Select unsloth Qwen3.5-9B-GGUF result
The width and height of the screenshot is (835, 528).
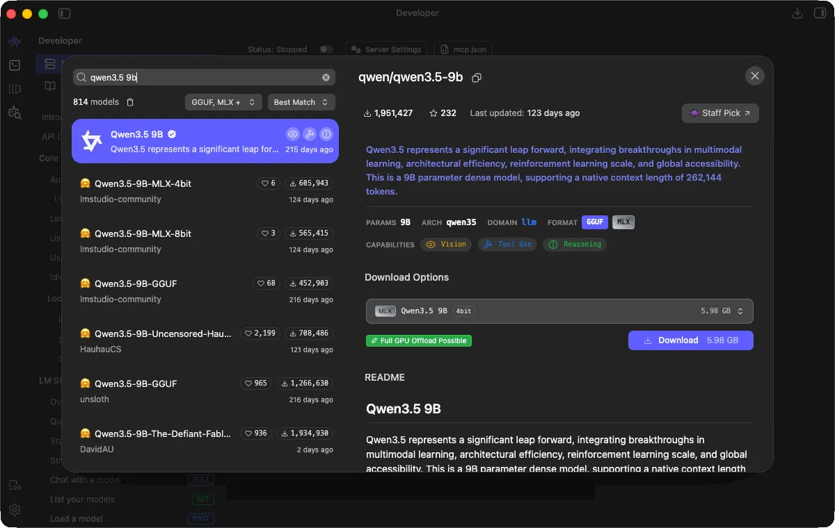tap(205, 391)
